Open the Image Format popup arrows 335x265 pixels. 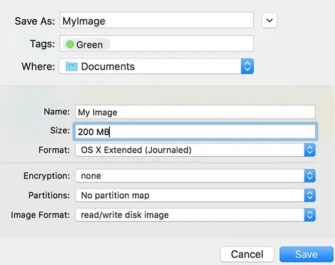click(x=310, y=215)
